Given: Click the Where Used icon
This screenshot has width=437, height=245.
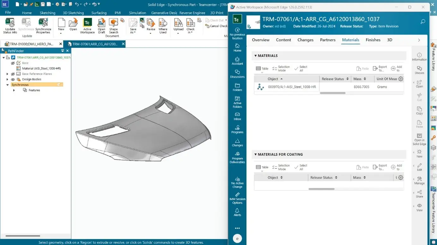Looking at the screenshot, I should coord(163,25).
